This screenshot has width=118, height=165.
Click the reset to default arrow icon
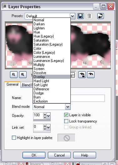click(100, 16)
